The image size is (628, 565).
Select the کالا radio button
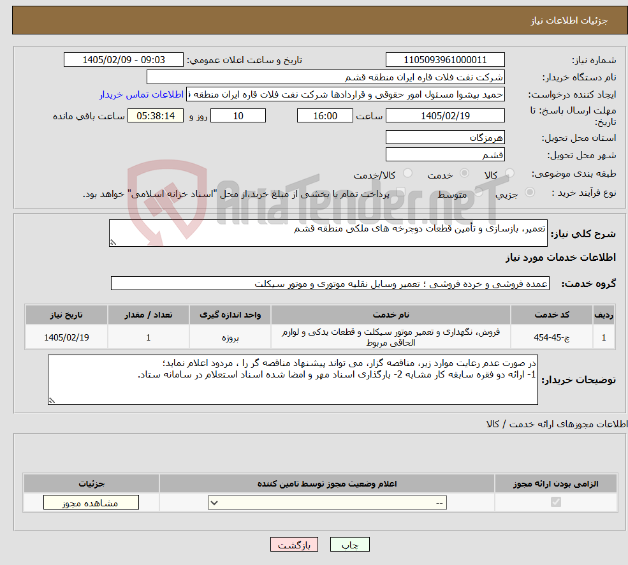(x=510, y=173)
